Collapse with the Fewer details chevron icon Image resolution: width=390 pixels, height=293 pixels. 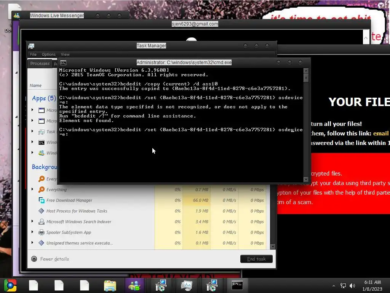[x=34, y=259]
